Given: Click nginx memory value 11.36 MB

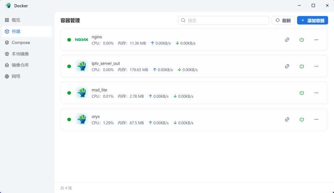Looking at the screenshot, I should [x=138, y=43].
